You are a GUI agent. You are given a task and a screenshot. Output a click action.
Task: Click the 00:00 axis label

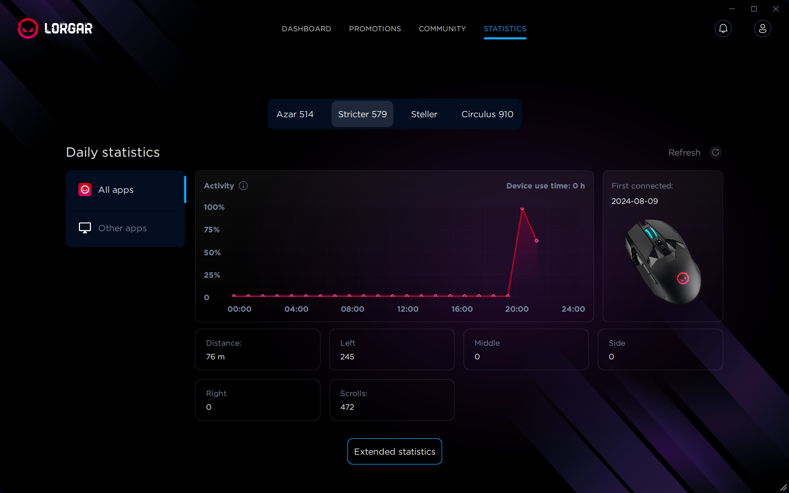239,309
